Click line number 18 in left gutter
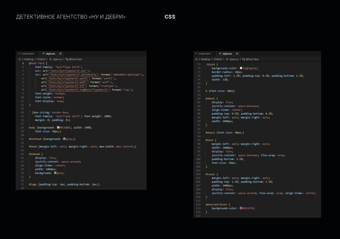Image resolution: width=340 pixels, height=239 pixels. [22, 128]
